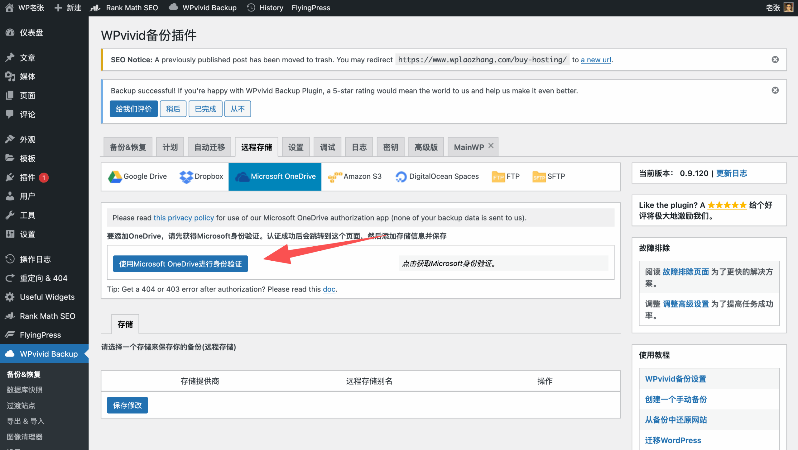Dismiss the SEO Notice banner
Viewport: 798px width, 450px height.
coord(775,59)
